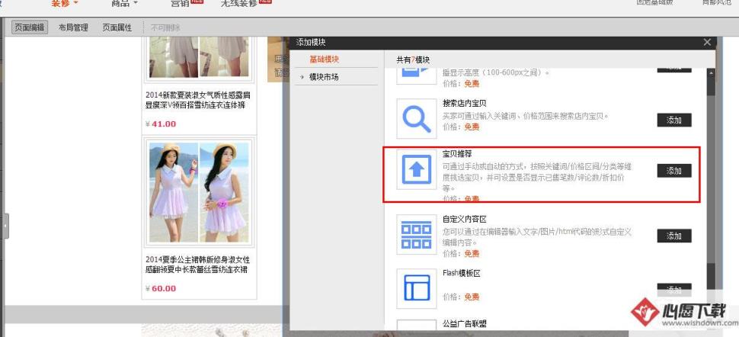
Task: Add the 自定义内容区 module
Action: click(674, 236)
